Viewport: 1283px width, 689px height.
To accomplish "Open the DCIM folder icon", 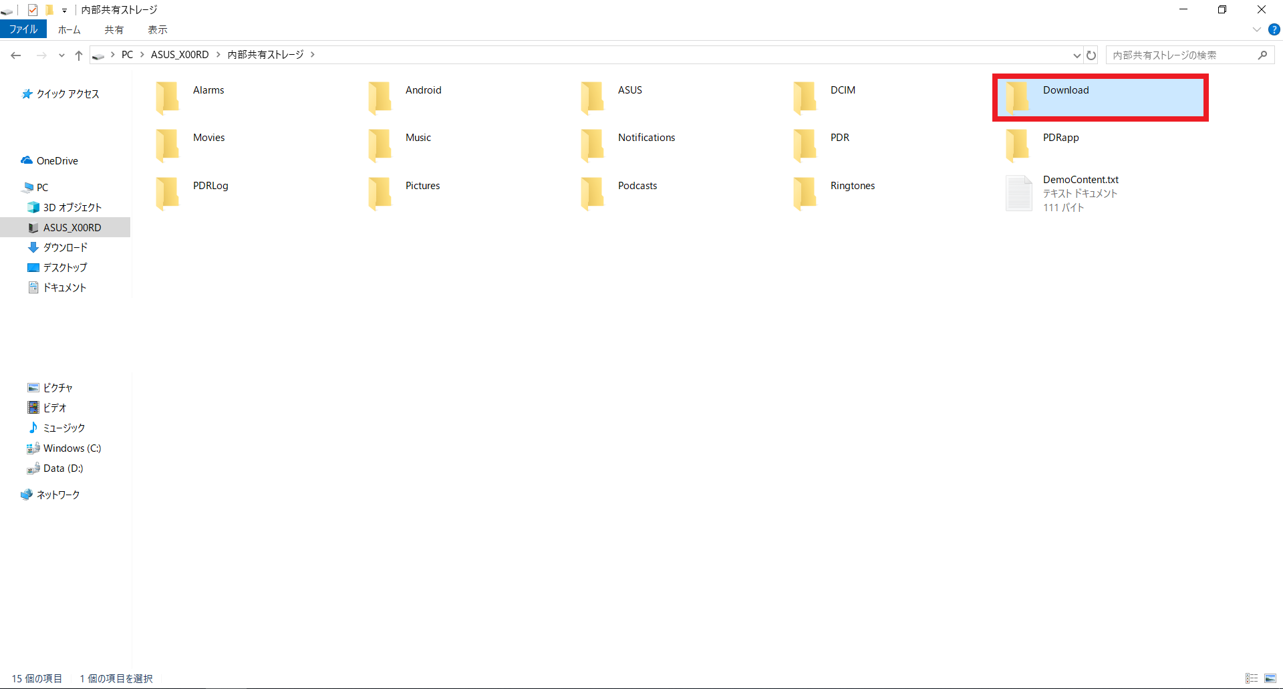I will tap(805, 98).
